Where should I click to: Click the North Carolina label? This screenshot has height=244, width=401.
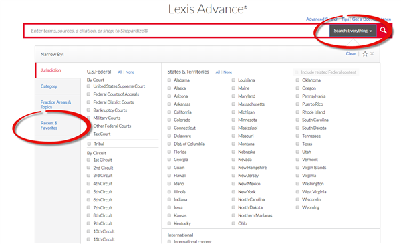click(251, 199)
